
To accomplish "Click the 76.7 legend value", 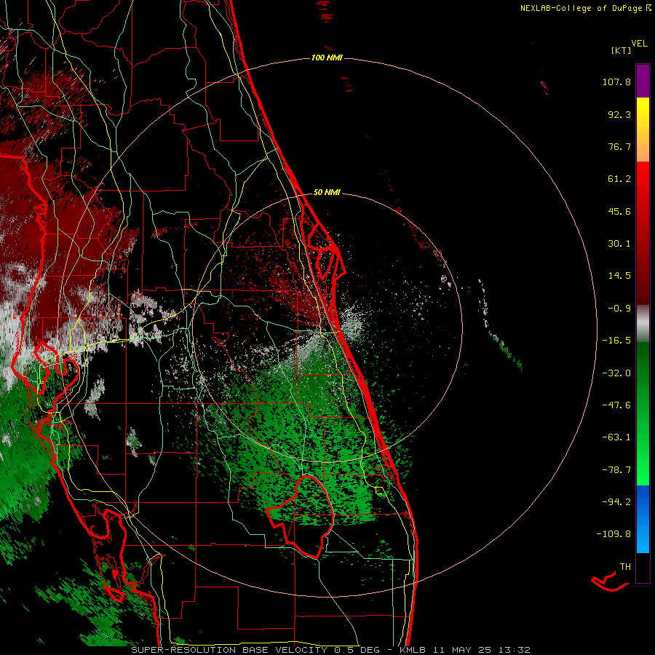I will point(619,146).
